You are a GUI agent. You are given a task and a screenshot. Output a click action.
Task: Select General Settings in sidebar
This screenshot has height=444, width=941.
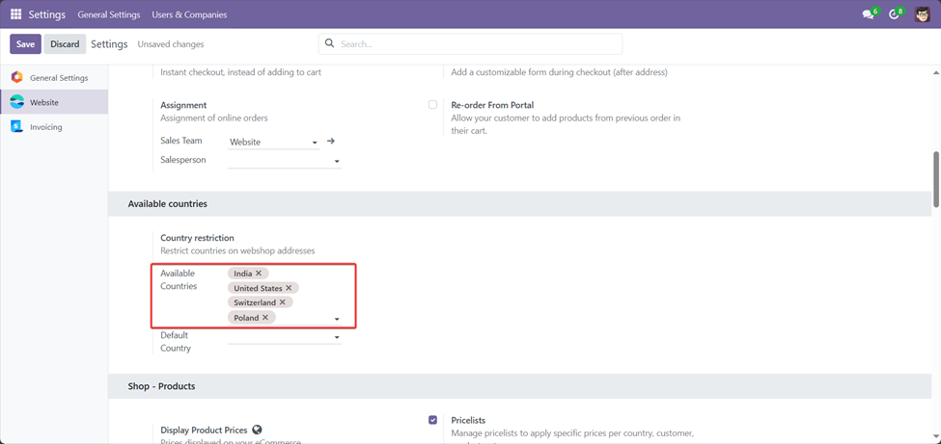[54, 78]
